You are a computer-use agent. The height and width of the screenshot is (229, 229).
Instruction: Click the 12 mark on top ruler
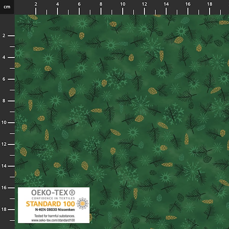(x=144, y=4)
